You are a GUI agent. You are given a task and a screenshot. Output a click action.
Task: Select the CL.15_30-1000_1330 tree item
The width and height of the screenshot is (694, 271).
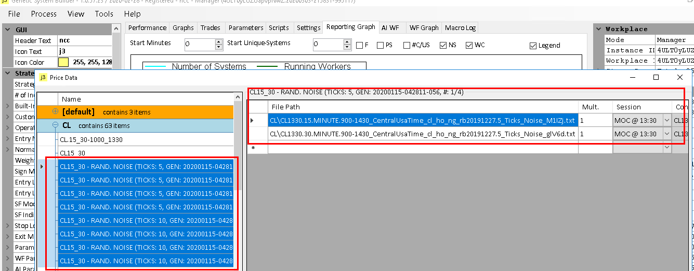click(x=91, y=139)
